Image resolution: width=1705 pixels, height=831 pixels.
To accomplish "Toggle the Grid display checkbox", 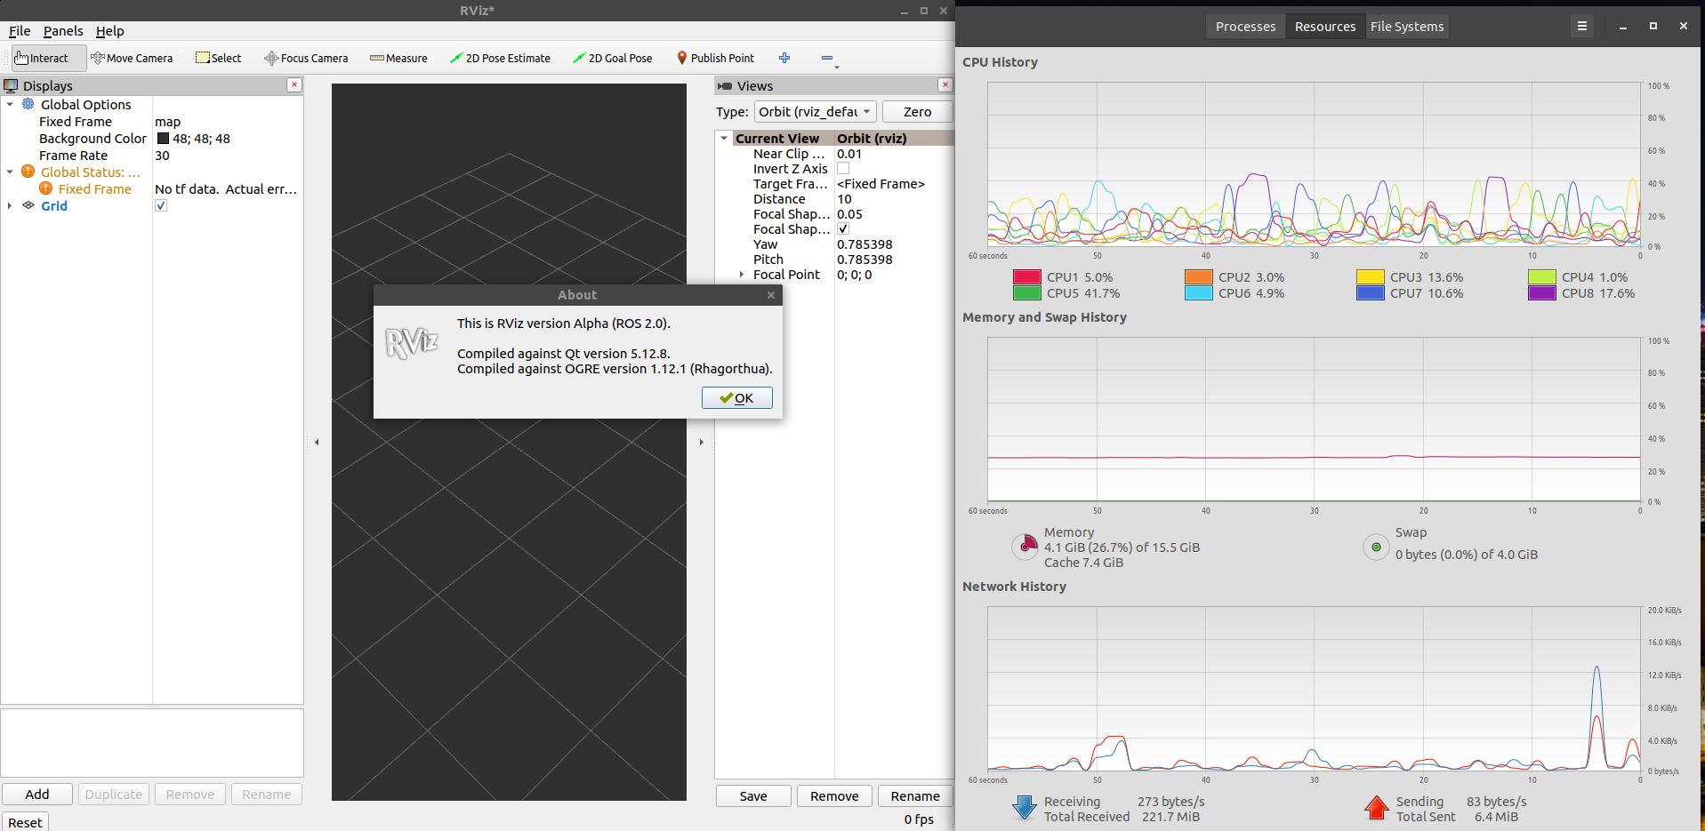I will click(161, 205).
